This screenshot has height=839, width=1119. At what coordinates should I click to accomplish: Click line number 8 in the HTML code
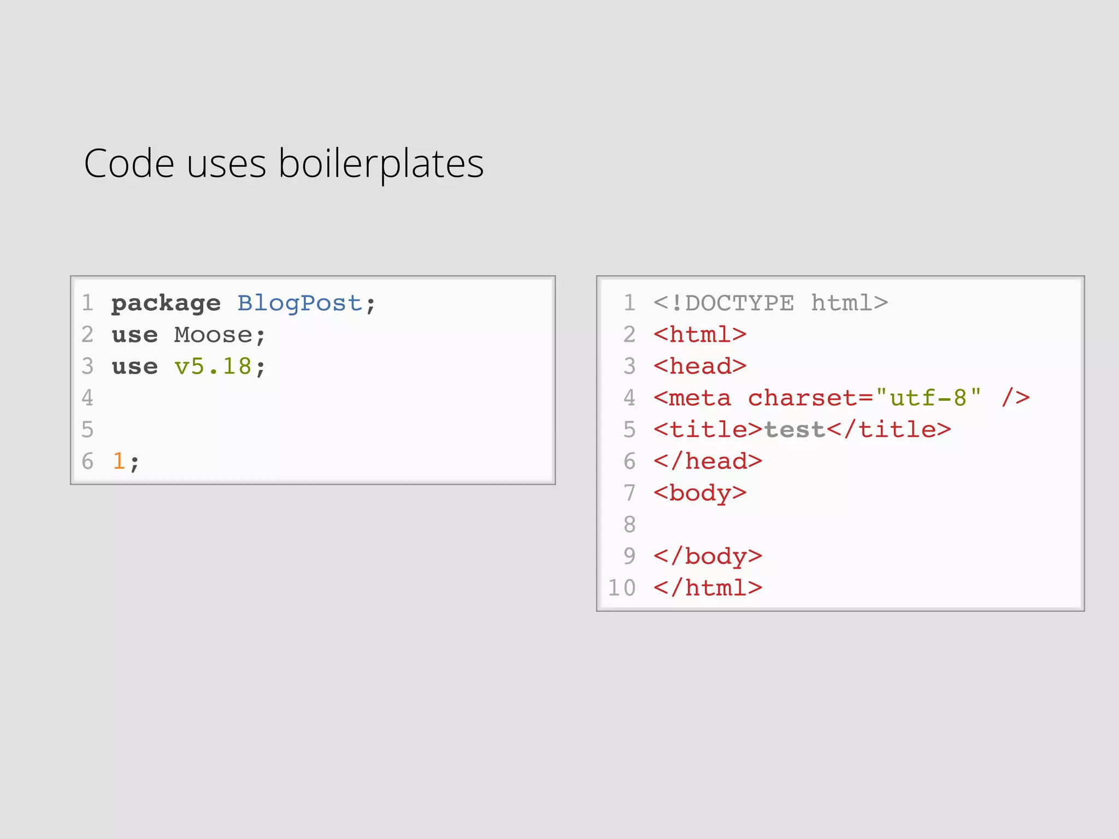click(x=629, y=525)
